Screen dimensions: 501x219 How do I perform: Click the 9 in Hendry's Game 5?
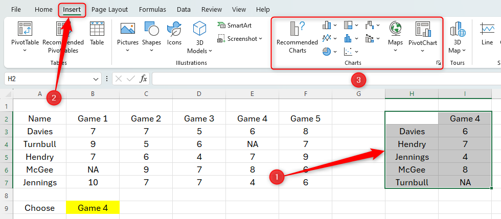[x=306, y=157]
